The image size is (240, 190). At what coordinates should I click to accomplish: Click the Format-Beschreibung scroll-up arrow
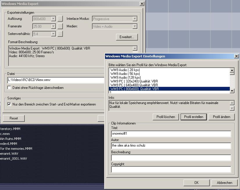tap(135, 48)
